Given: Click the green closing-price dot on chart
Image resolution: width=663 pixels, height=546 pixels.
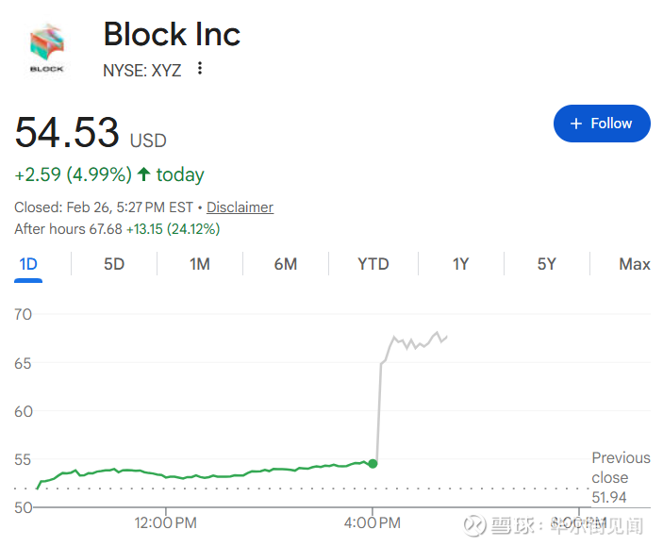Looking at the screenshot, I should pyautogui.click(x=373, y=463).
